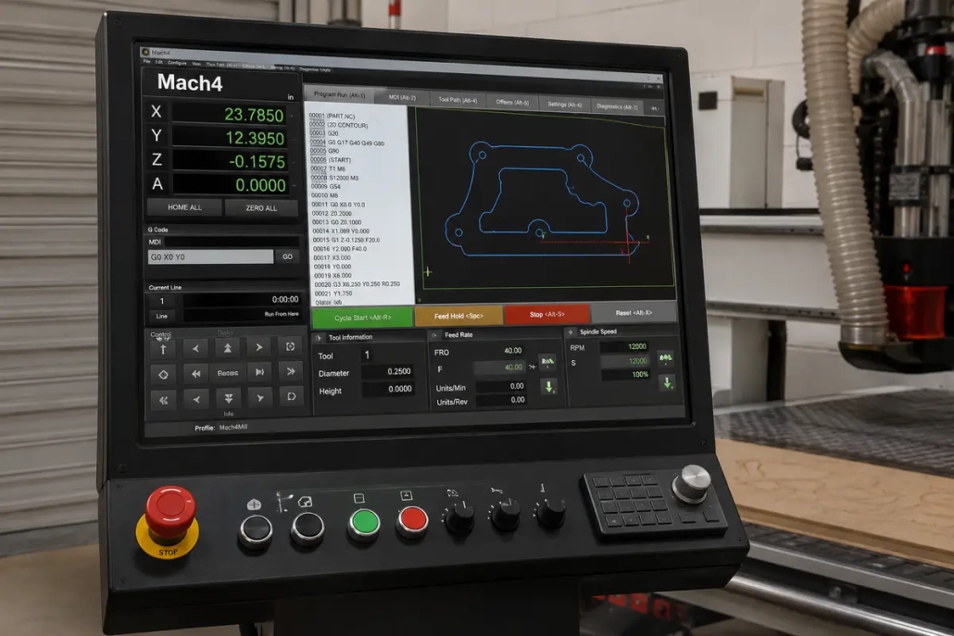Click the top-row right chevron jog button
The height and width of the screenshot is (636, 954).
point(259,347)
